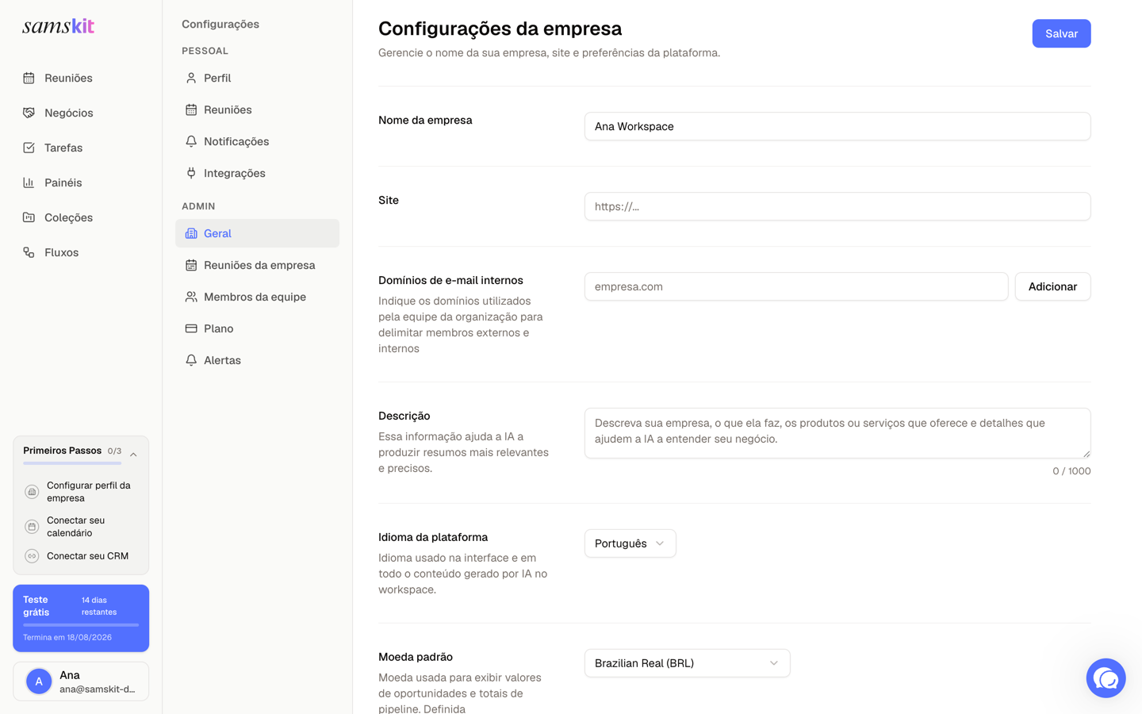Open the Moeda padrão currency dropdown
This screenshot has height=714, width=1142.
(x=687, y=663)
